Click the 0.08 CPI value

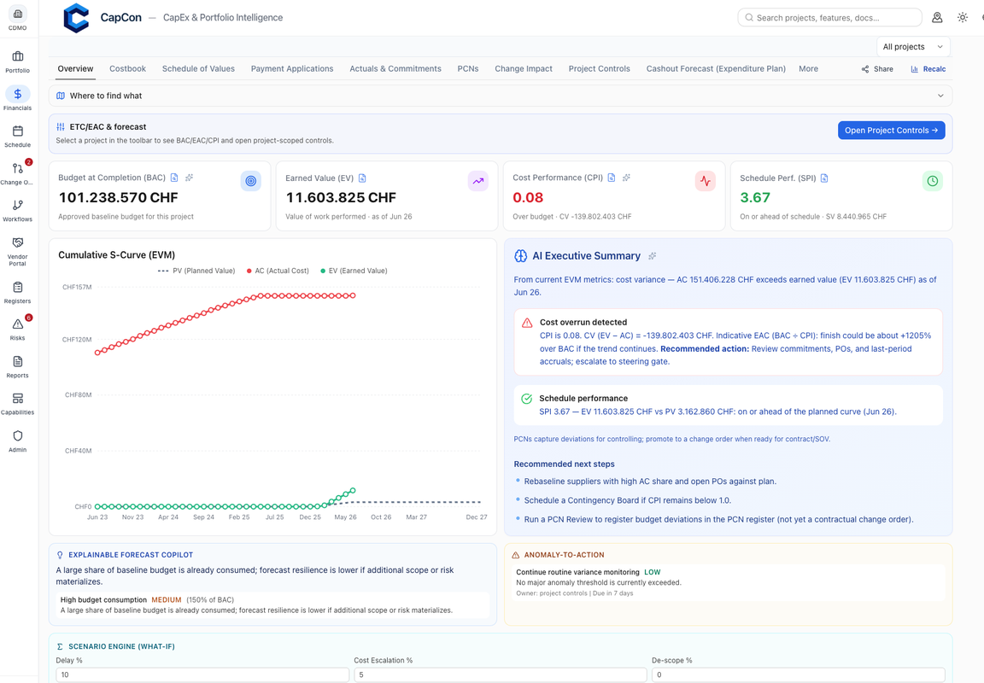pyautogui.click(x=528, y=197)
